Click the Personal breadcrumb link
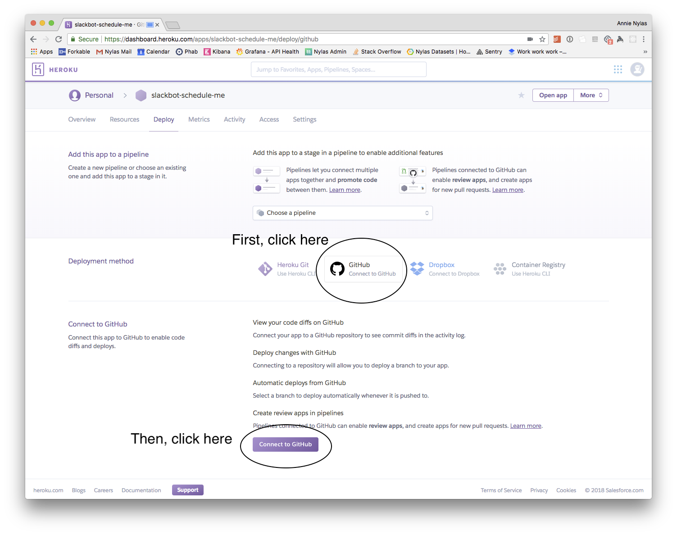This screenshot has height=535, width=677. point(99,95)
